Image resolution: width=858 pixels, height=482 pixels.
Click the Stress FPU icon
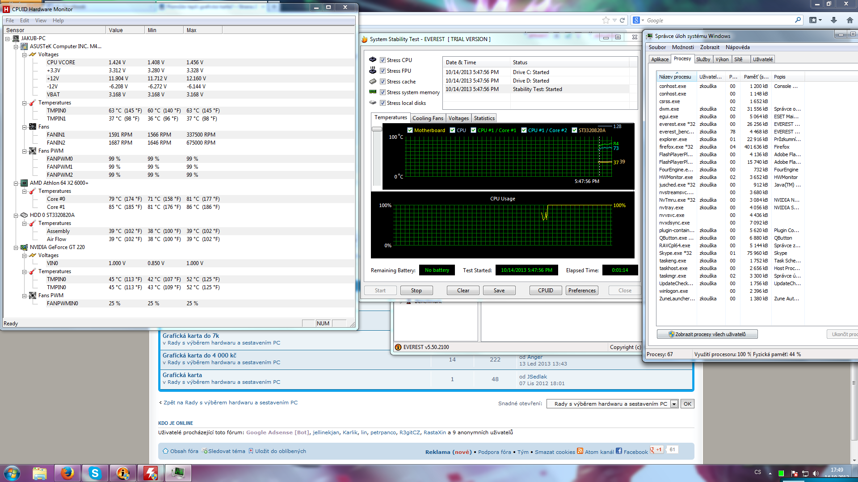373,71
